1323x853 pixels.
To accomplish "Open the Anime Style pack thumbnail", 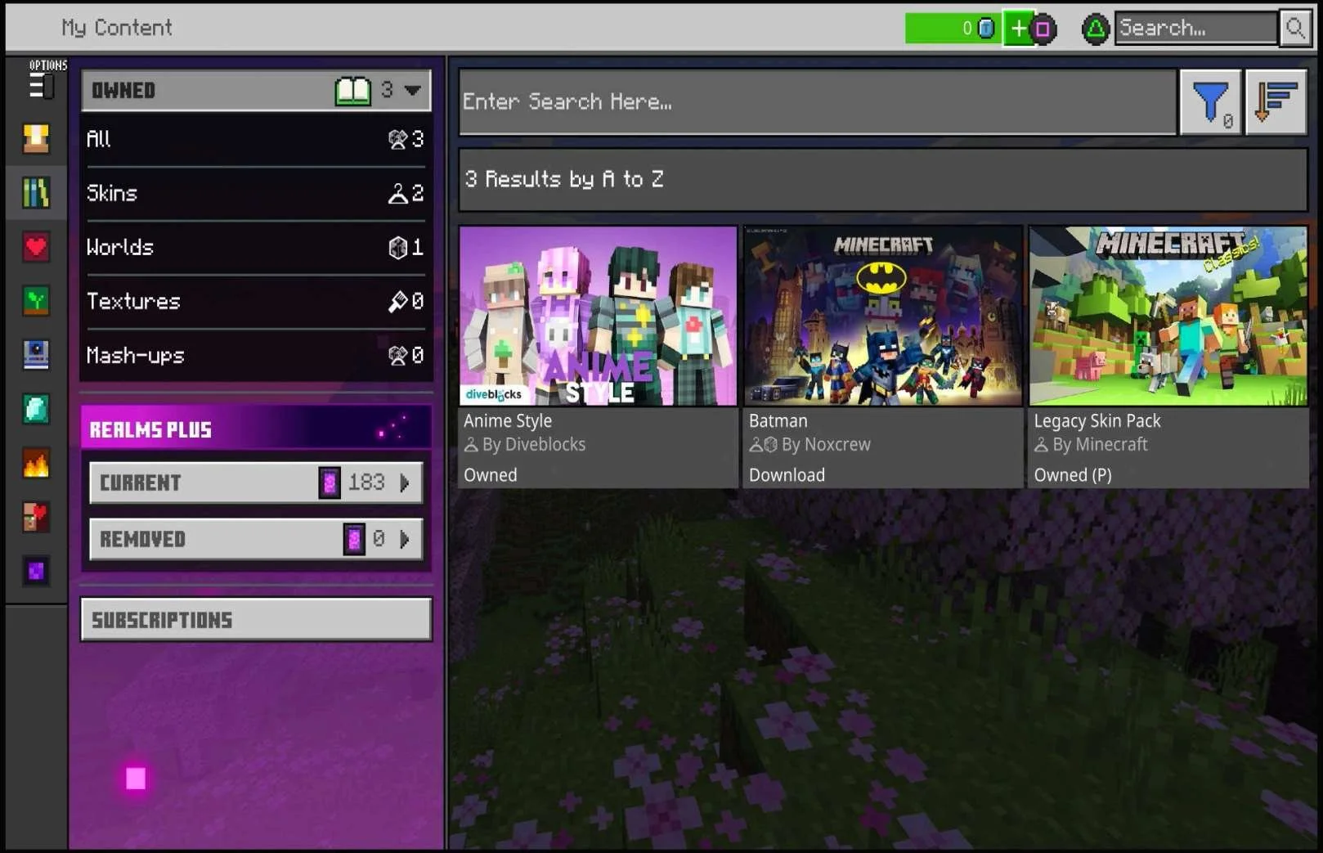I will [599, 316].
